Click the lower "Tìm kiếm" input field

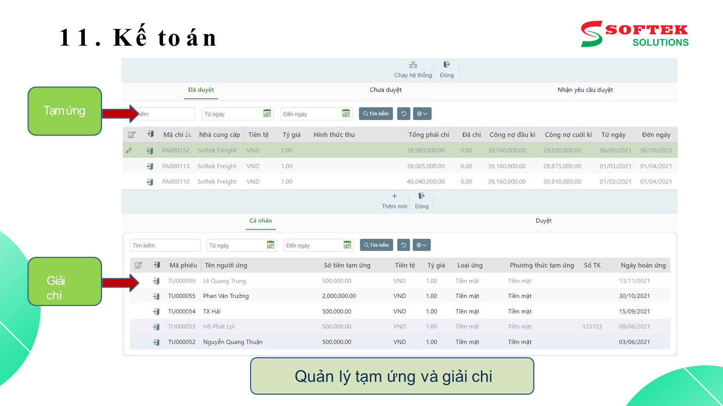click(x=165, y=245)
